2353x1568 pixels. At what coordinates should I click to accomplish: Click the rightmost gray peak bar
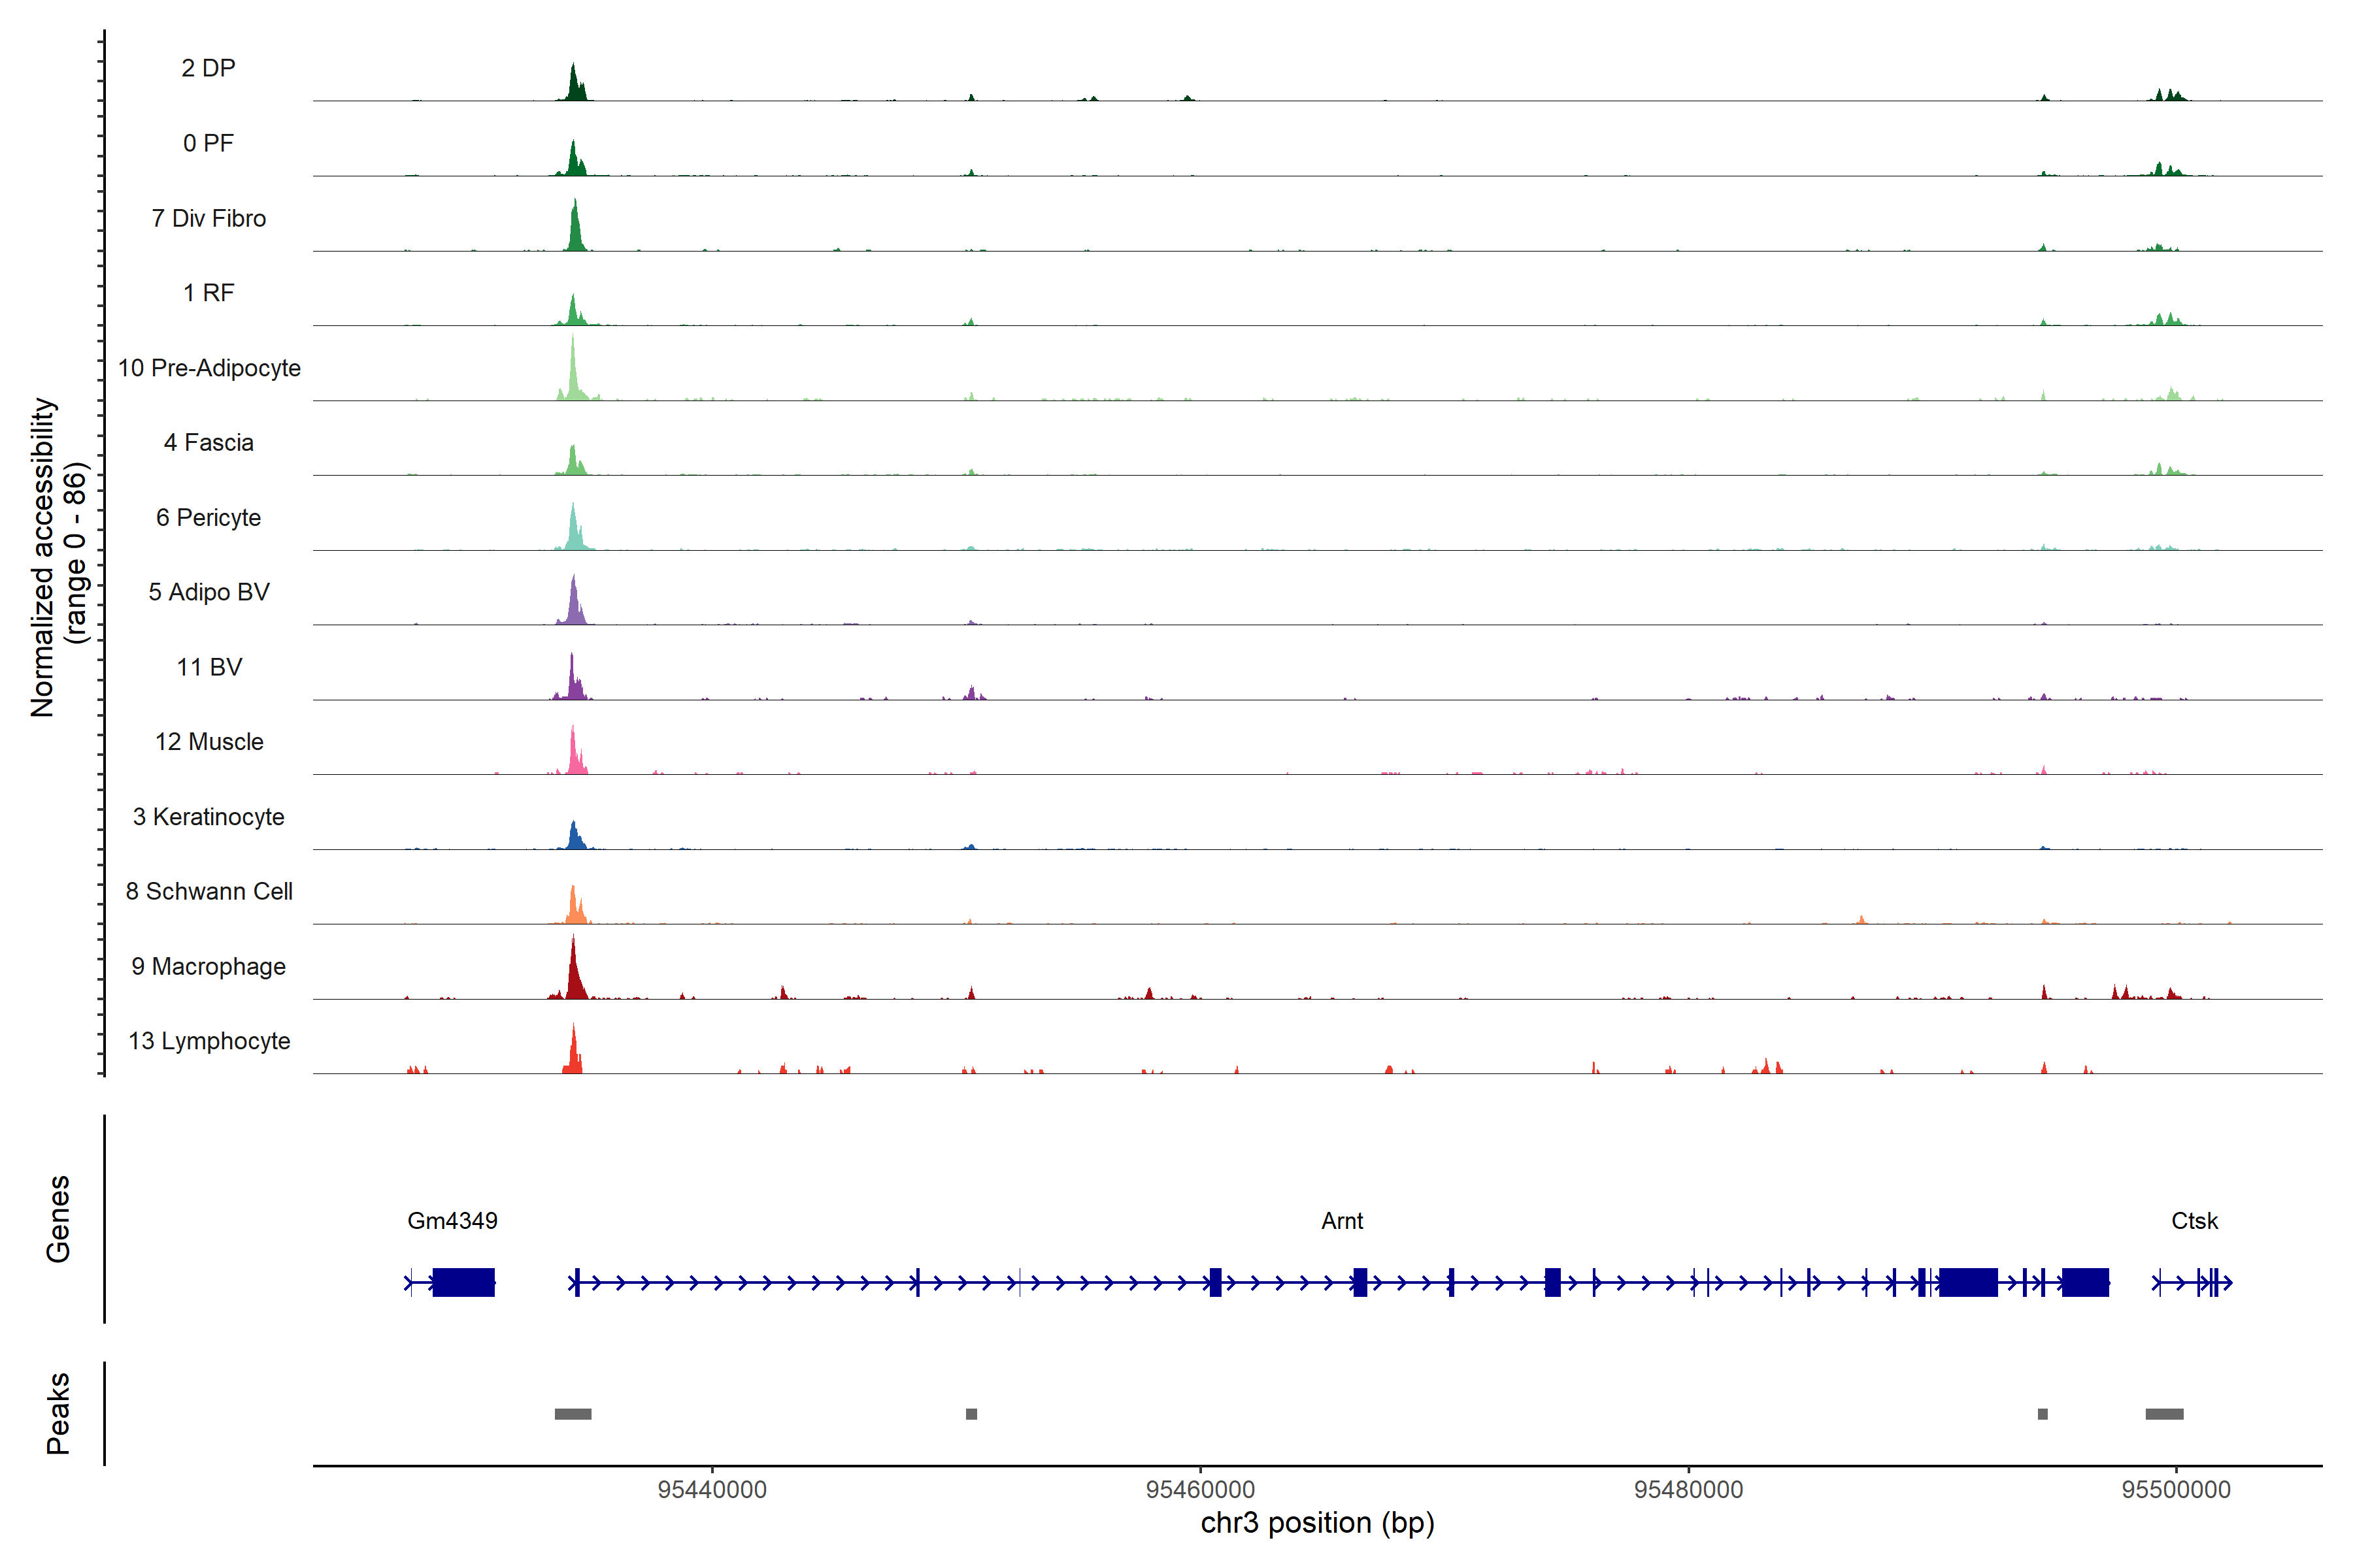point(2164,1414)
